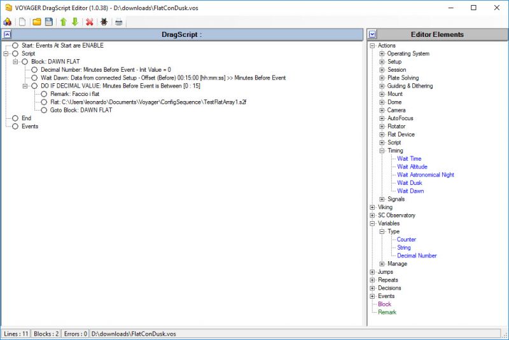This screenshot has height=340, width=509.
Task: Click the Blocks : 2 status bar entry
Action: click(x=46, y=334)
